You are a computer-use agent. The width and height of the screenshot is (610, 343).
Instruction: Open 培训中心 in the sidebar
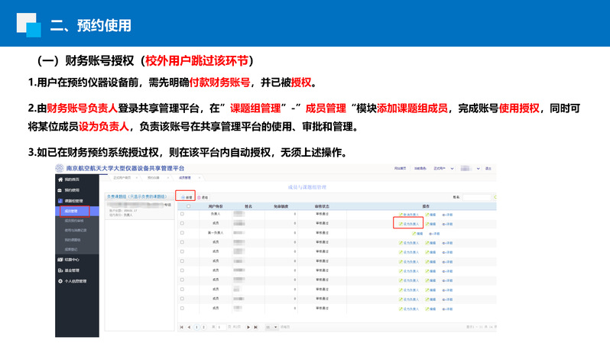(72, 260)
